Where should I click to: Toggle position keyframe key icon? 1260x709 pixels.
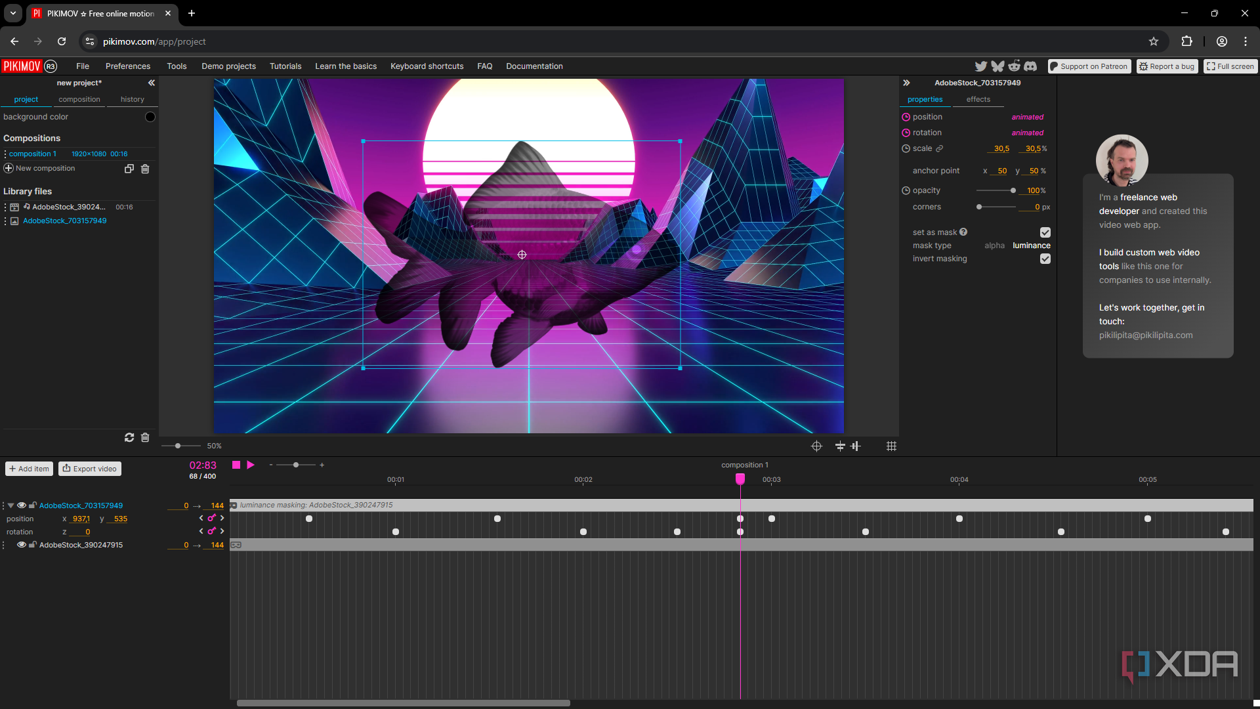(211, 518)
